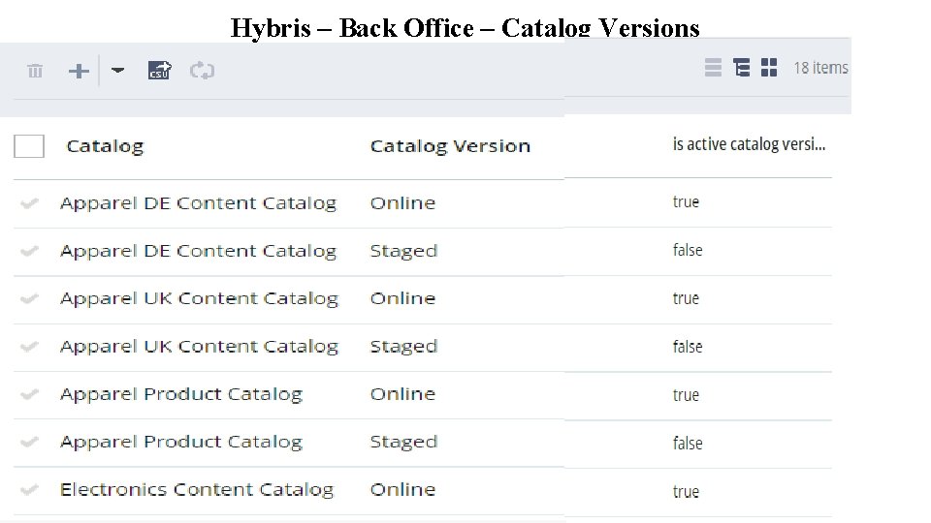The height and width of the screenshot is (523, 931).
Task: Click 'Apparel Product Catalog' in Staged row
Action: [x=181, y=442]
